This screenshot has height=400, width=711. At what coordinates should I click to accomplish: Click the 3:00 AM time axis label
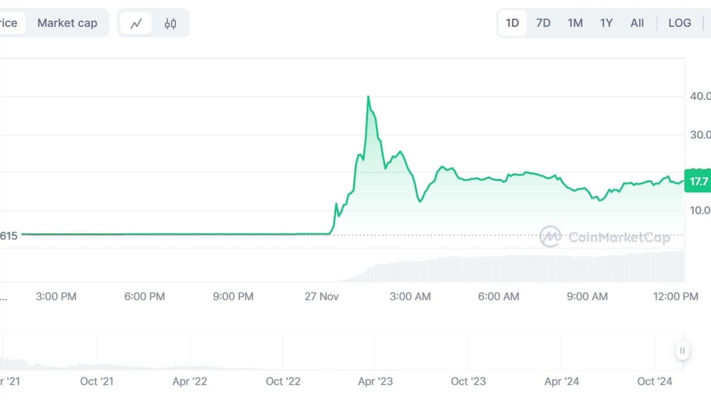coord(410,297)
